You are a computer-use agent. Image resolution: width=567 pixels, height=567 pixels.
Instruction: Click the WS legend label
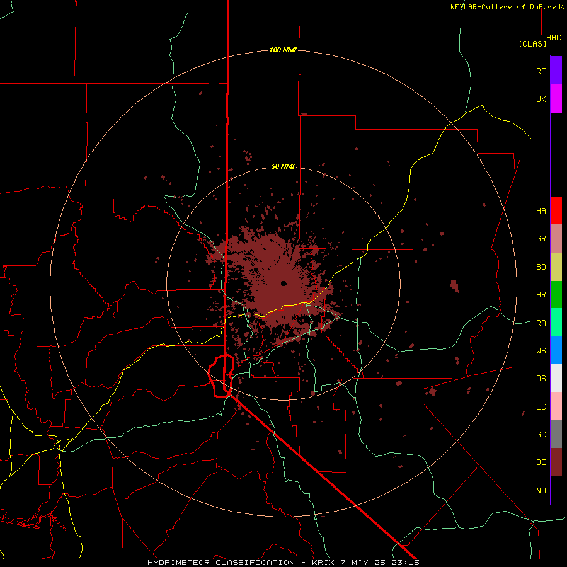click(541, 351)
